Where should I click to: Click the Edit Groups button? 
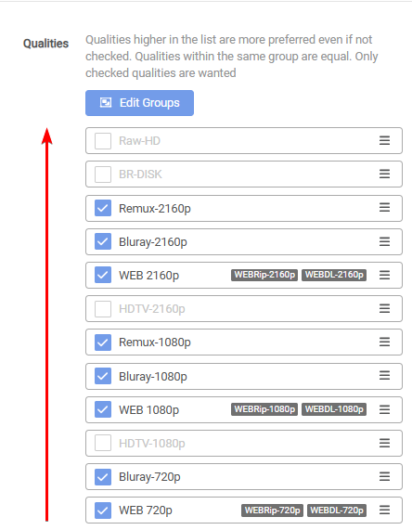(x=139, y=103)
